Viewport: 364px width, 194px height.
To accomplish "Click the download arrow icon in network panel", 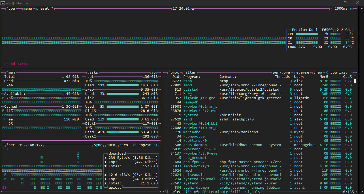I will click(106, 157).
